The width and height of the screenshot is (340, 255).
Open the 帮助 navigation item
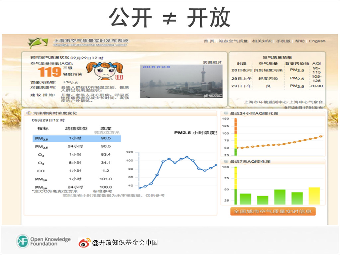coord(300,41)
